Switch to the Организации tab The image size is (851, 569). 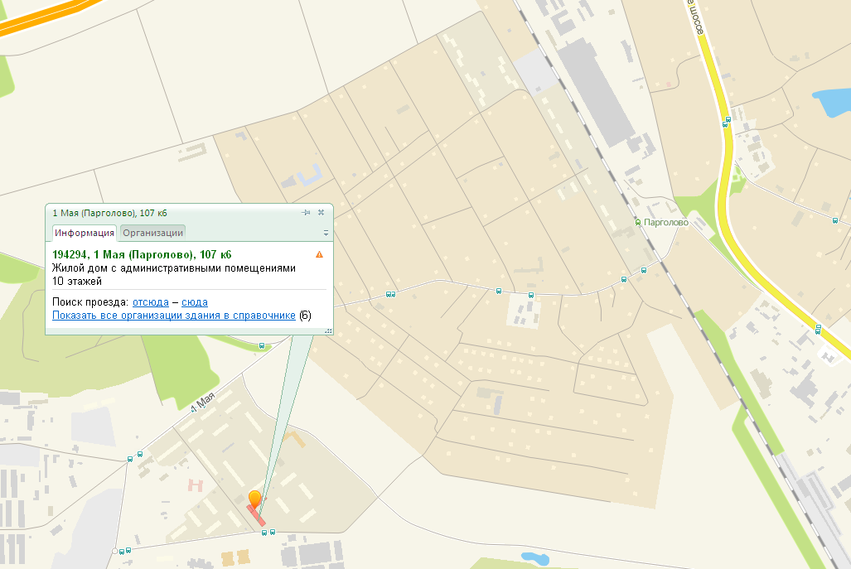pos(153,233)
